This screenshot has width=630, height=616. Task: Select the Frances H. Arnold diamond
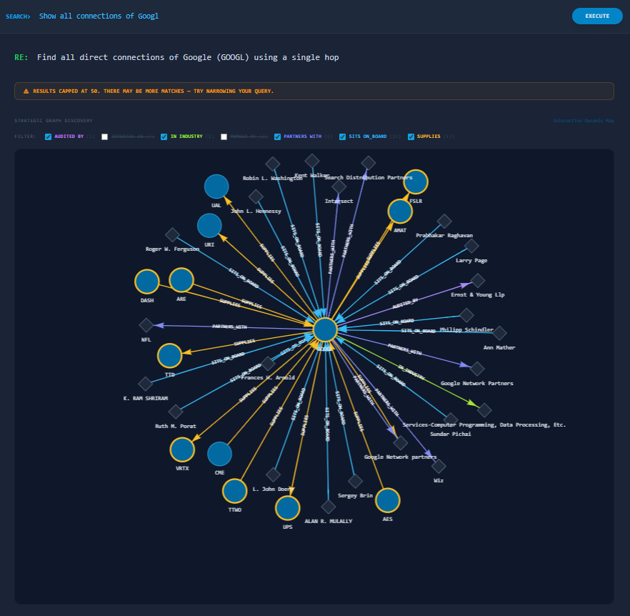(268, 364)
